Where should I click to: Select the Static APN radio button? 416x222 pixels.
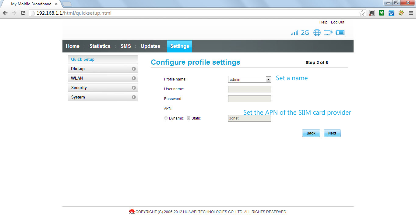189,118
